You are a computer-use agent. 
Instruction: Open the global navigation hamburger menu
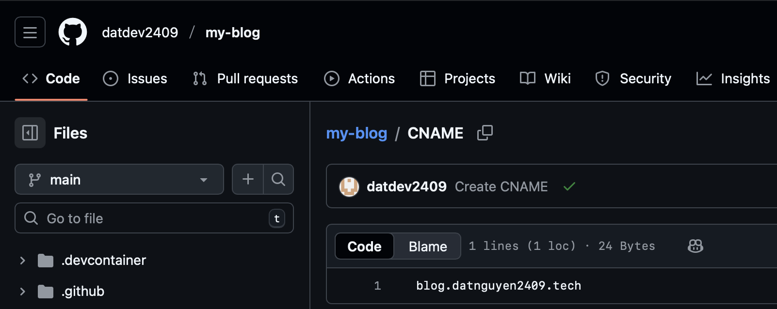[x=30, y=32]
